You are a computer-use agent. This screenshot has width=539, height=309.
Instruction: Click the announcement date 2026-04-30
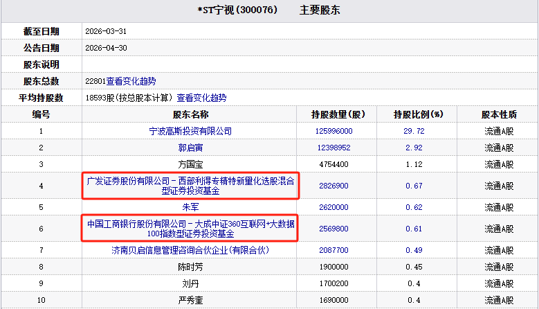click(x=106, y=48)
